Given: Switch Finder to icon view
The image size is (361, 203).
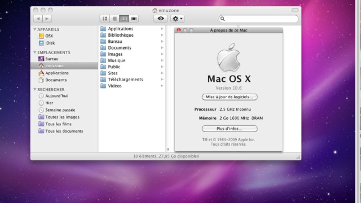Looking at the screenshot, I should point(105,18).
